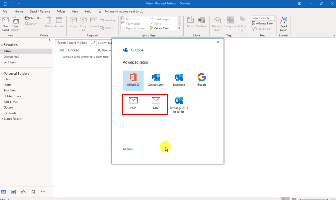This screenshot has height=200, width=336.
Task: Switch to People view icon
Action: click(23, 192)
